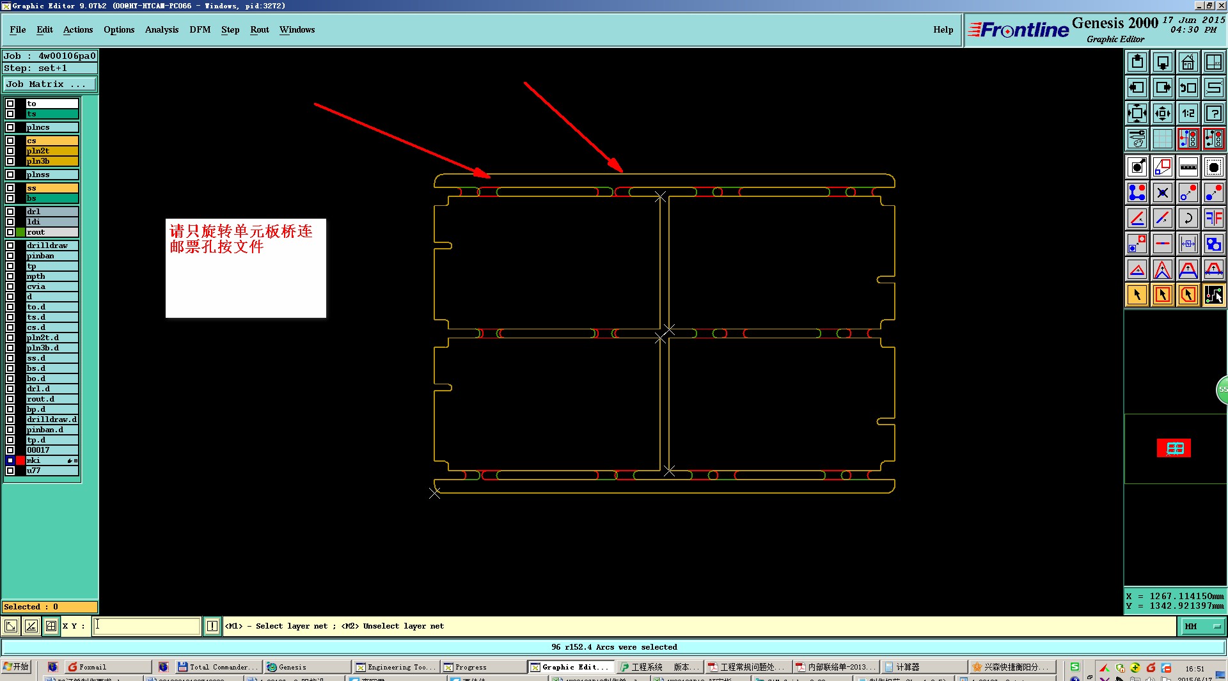Click the red-blue horizontal line segment icon
This screenshot has width=1228, height=681.
(x=1163, y=244)
